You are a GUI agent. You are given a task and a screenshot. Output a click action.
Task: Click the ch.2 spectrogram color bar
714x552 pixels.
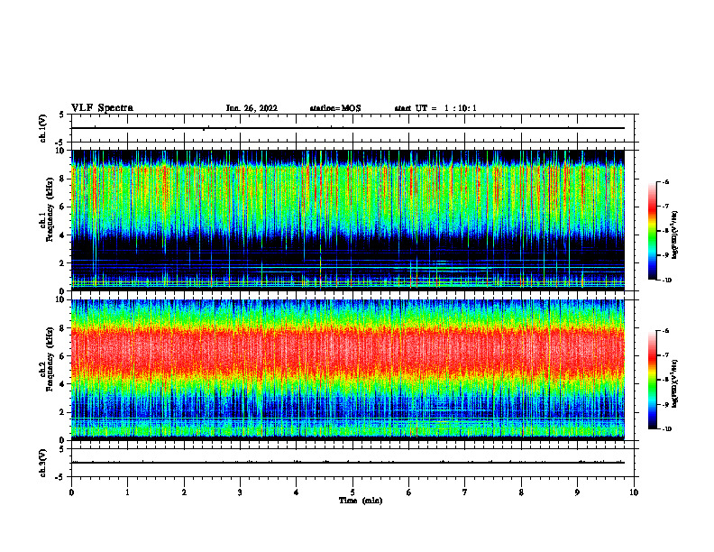(x=652, y=380)
